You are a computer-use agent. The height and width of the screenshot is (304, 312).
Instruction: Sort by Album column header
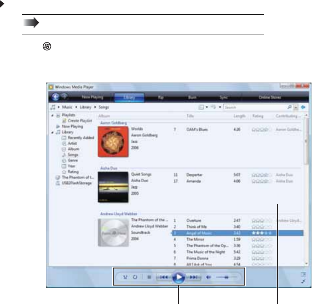click(104, 116)
